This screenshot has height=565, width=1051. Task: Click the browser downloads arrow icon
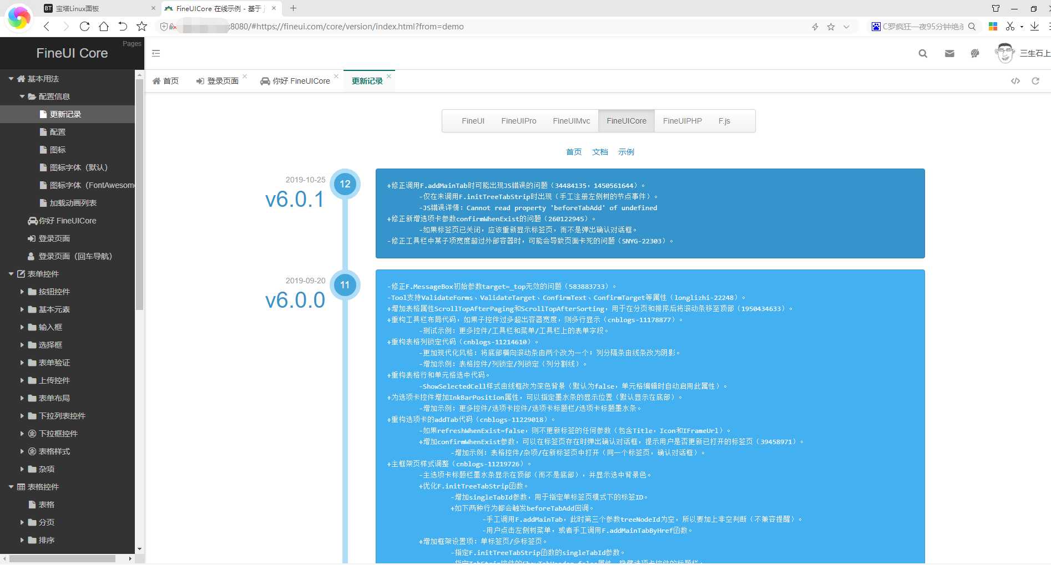click(1034, 26)
